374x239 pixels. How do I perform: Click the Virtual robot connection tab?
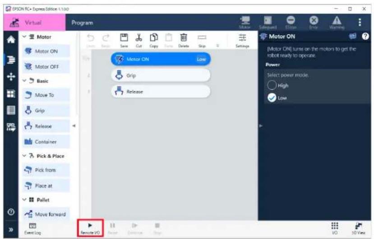34,23
